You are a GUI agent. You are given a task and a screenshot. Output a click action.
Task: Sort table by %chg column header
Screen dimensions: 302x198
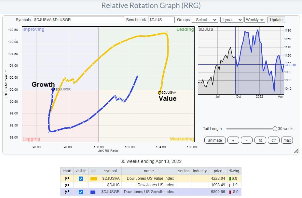click(x=234, y=171)
